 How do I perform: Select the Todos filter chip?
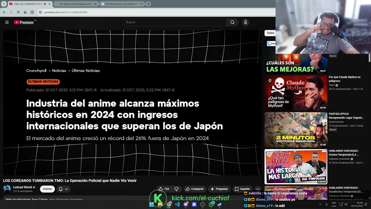[270, 33]
